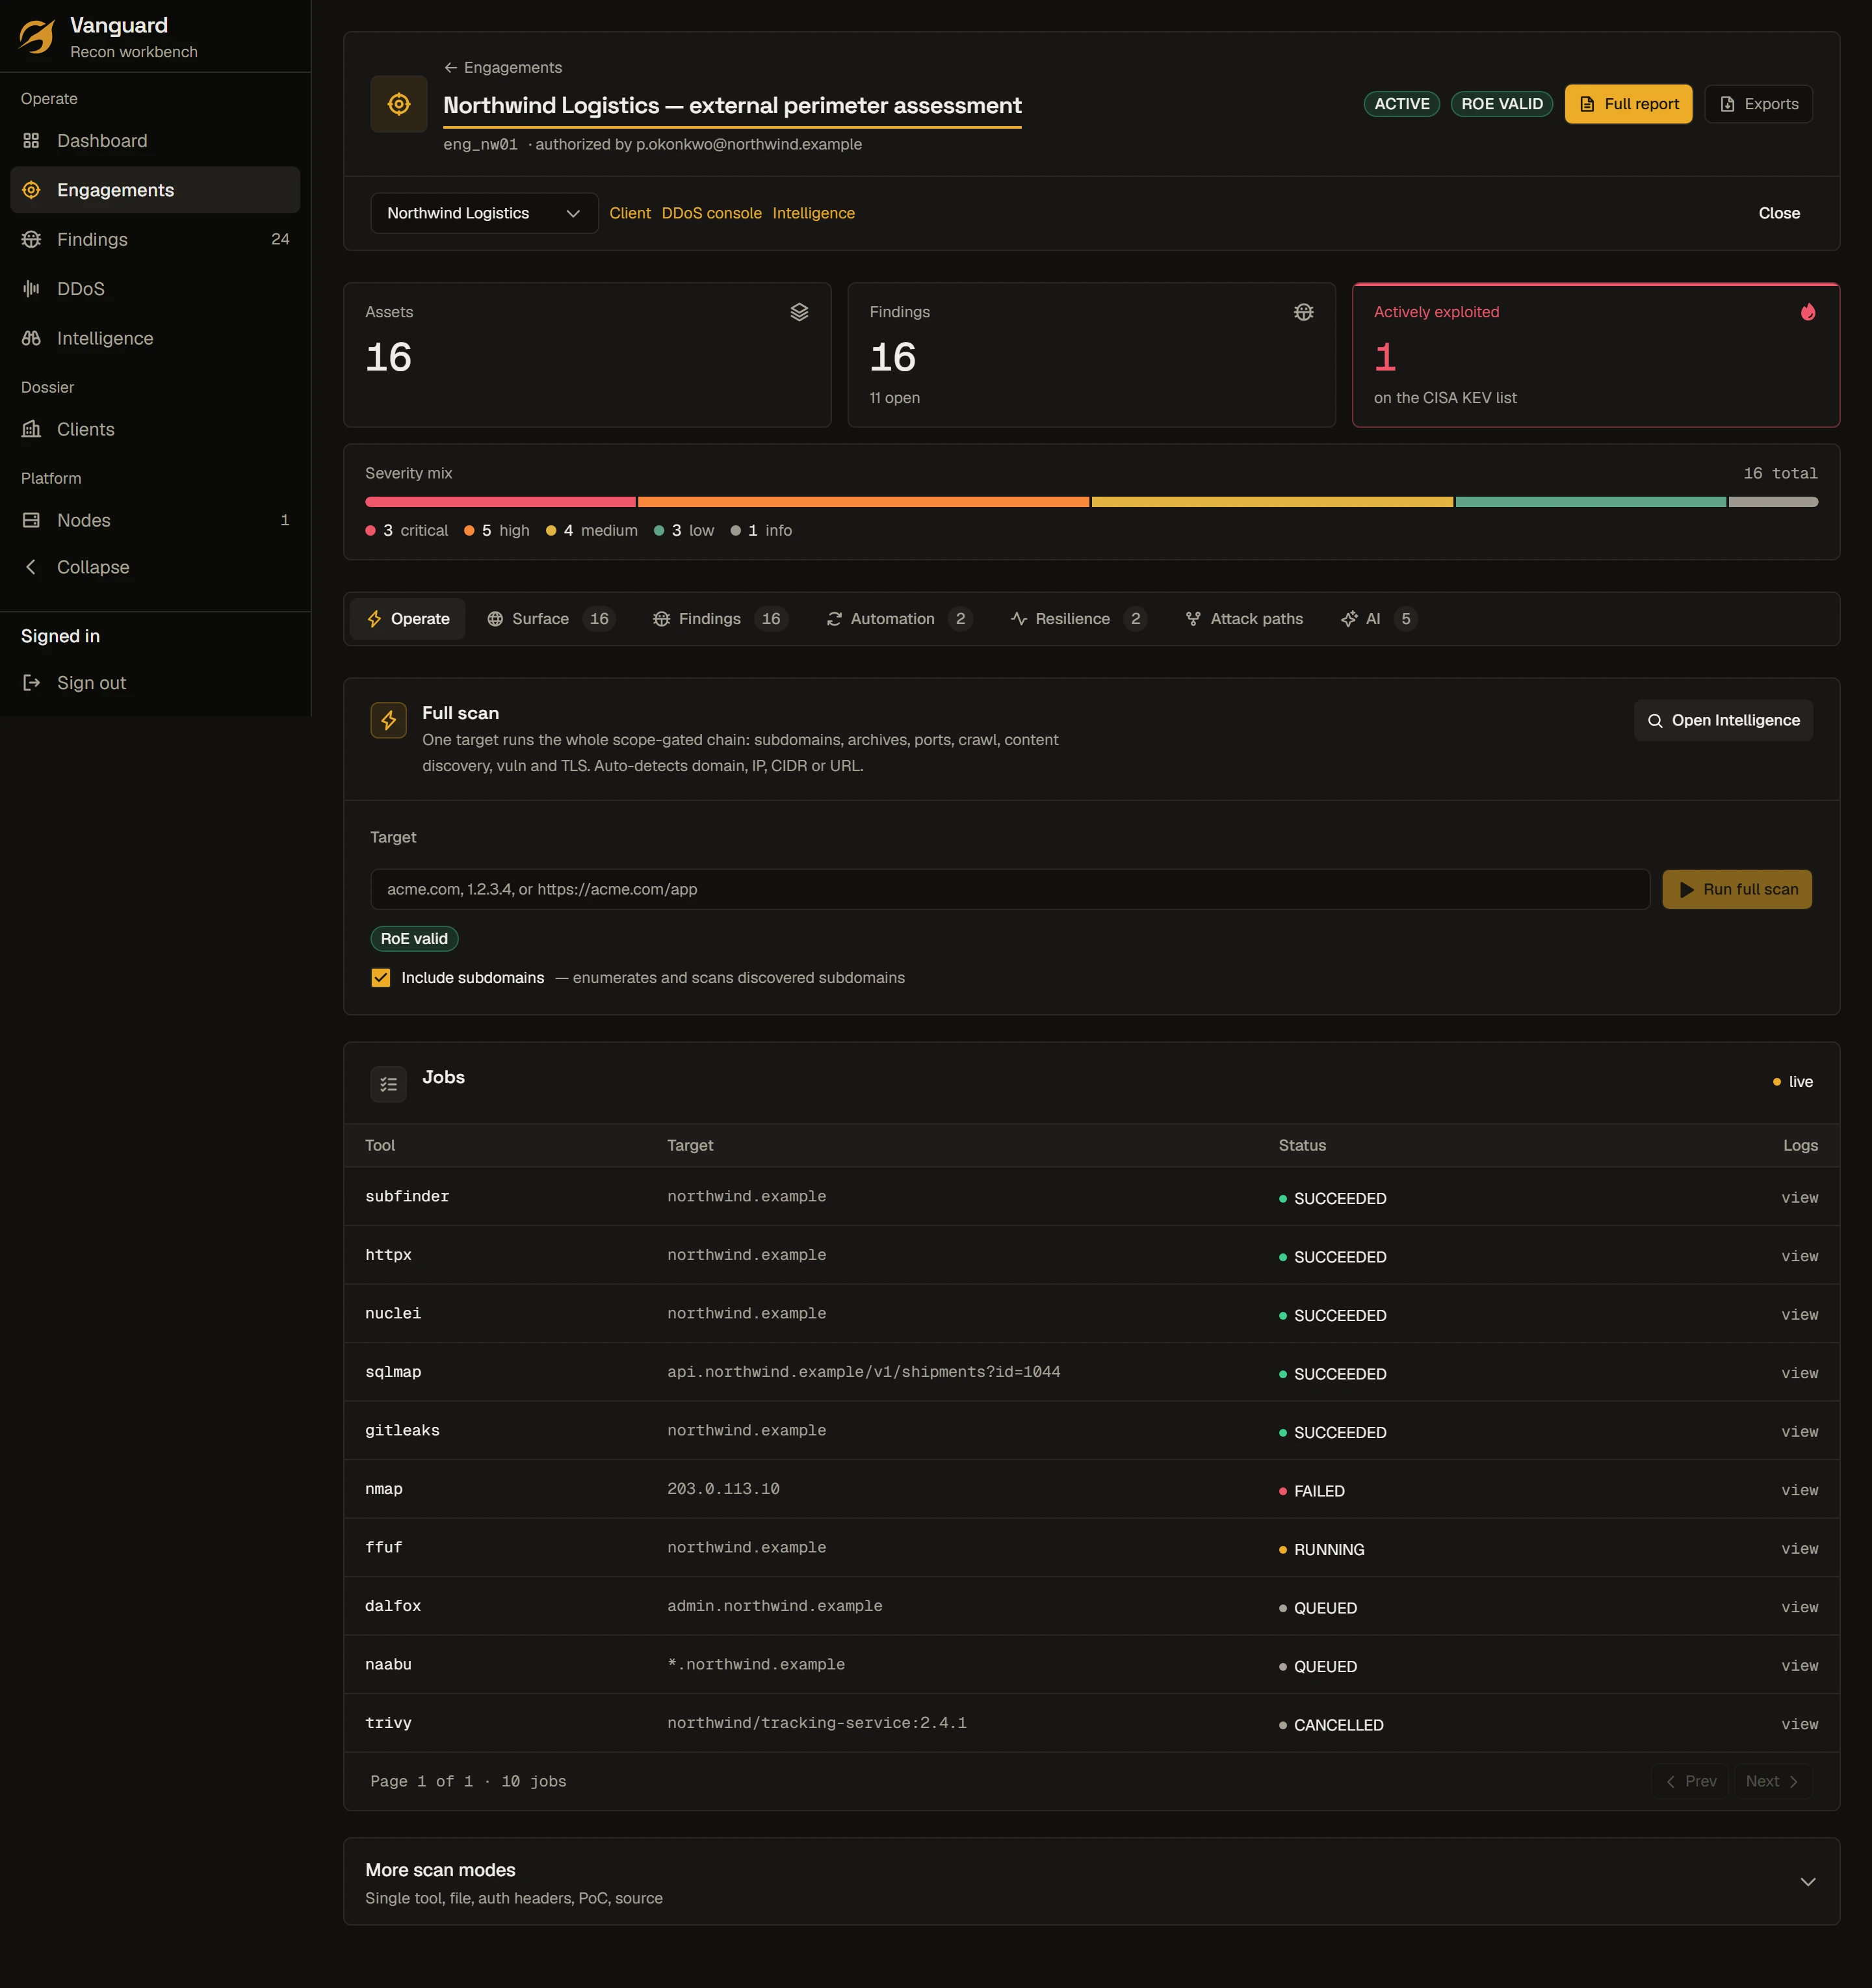Click the lightning icon next to Full scan

click(x=389, y=720)
